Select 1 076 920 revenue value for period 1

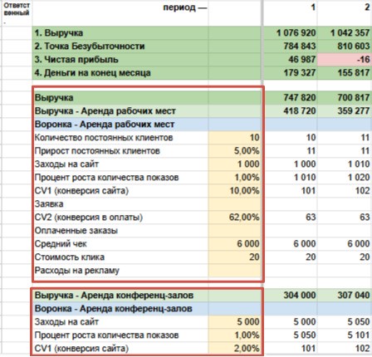click(x=290, y=33)
